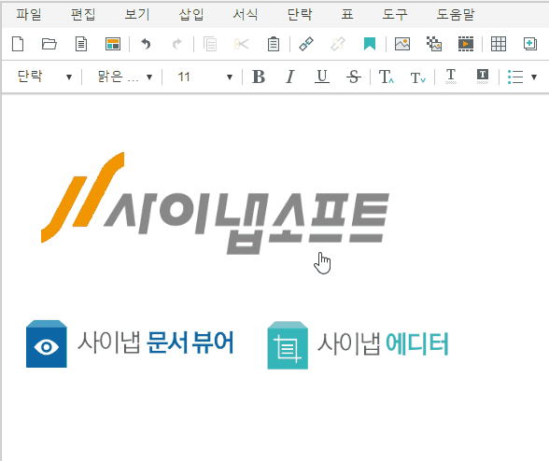549x461 pixels.
Task: Choose the text color T swatch
Action: coord(451,76)
